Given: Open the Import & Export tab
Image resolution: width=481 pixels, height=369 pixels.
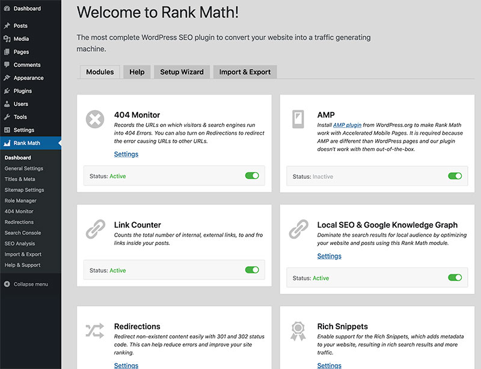Looking at the screenshot, I should 245,72.
